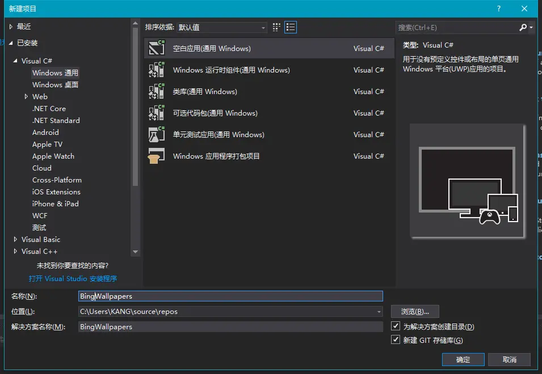Select 单元测试应用(通用 Windows) text
Image resolution: width=542 pixels, height=374 pixels.
[219, 134]
